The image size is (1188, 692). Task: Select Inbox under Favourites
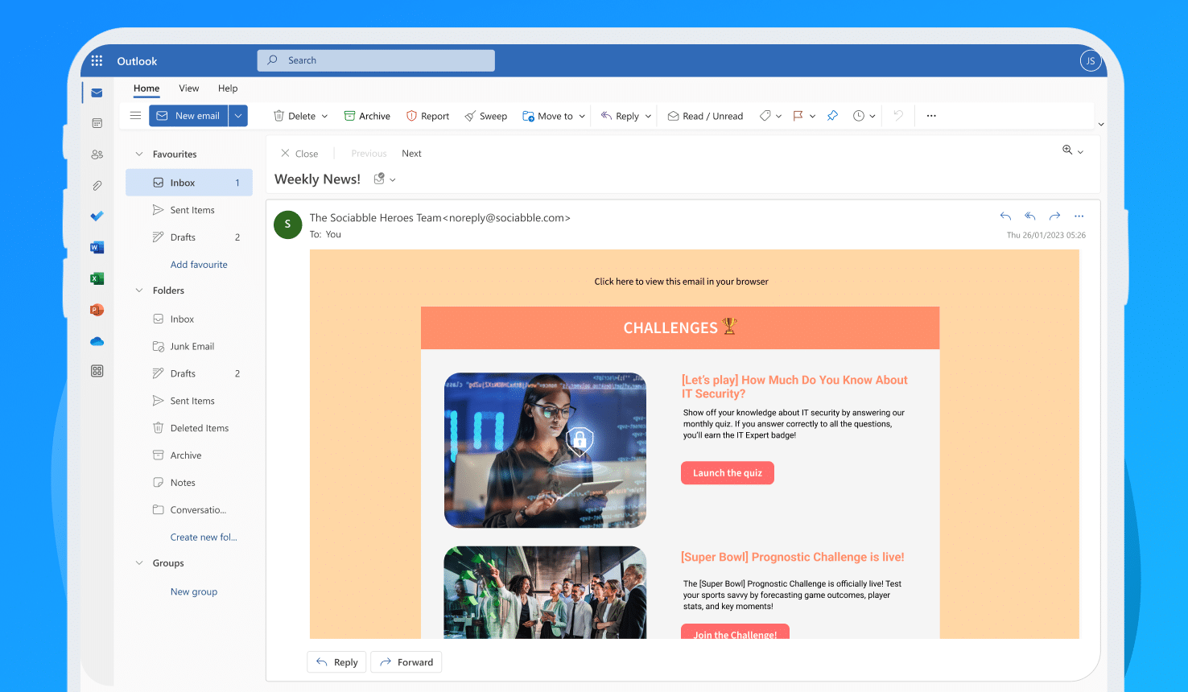click(189, 183)
